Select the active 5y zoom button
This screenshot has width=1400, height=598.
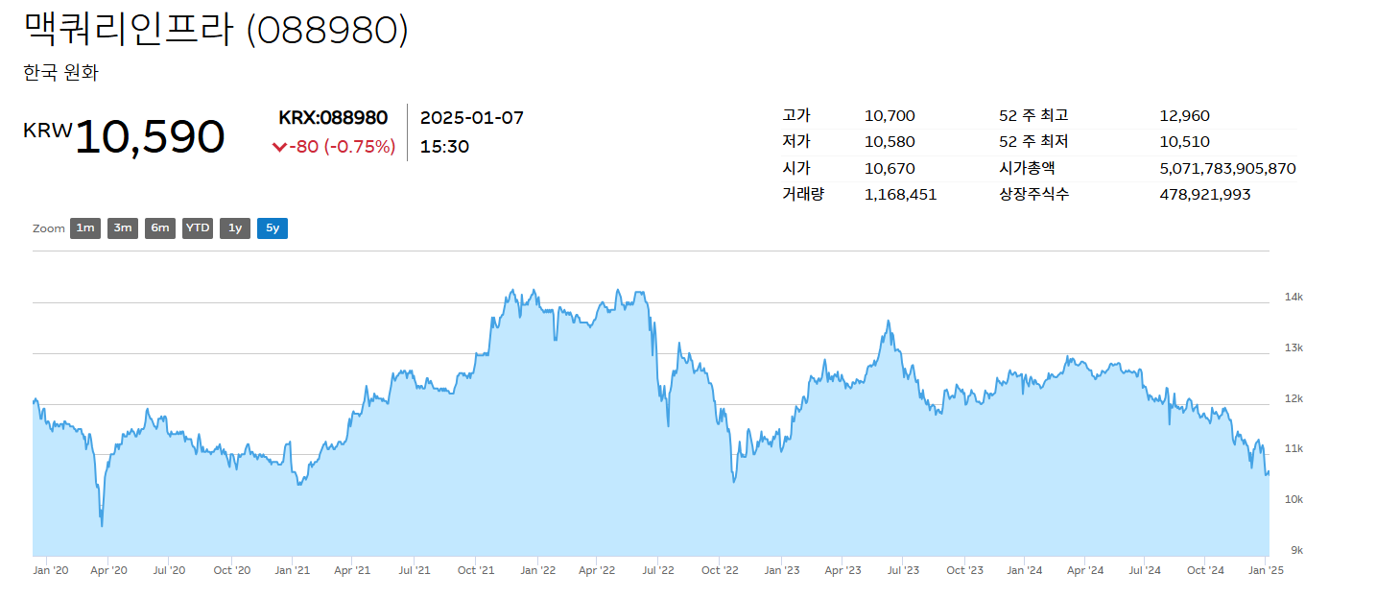tap(273, 228)
